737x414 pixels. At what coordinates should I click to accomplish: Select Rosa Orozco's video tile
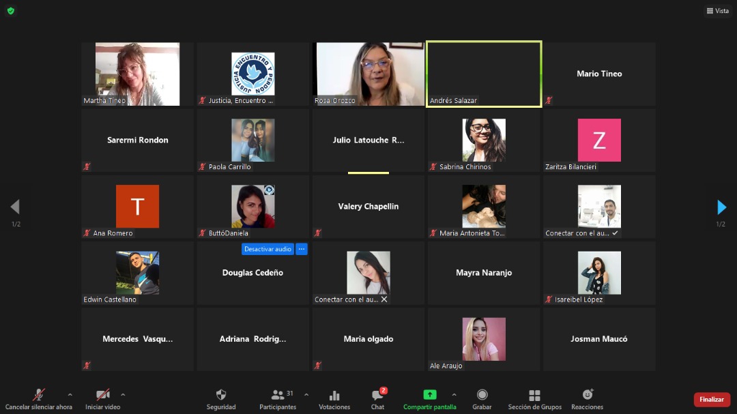coord(369,74)
